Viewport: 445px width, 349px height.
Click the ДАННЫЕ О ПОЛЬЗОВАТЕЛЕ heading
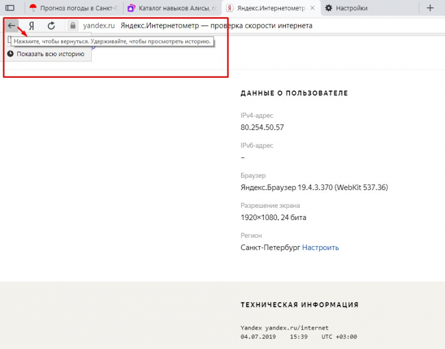pyautogui.click(x=294, y=93)
